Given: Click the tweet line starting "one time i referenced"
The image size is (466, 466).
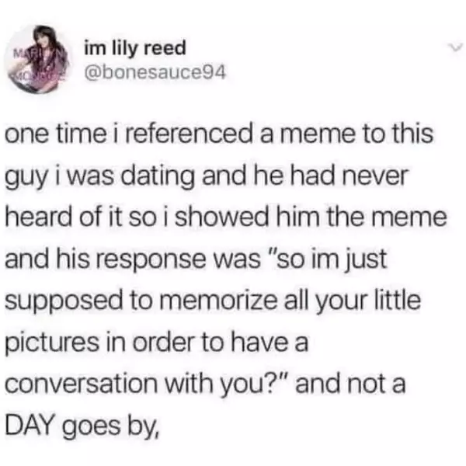Looking at the screenshot, I should (219, 134).
